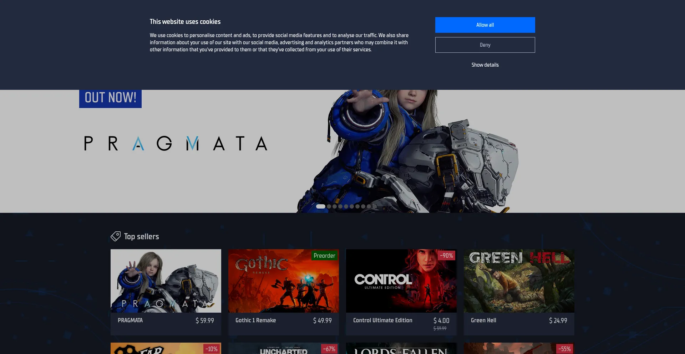Click the Control Ultimate Edition title link
Image resolution: width=685 pixels, height=354 pixels.
point(382,320)
